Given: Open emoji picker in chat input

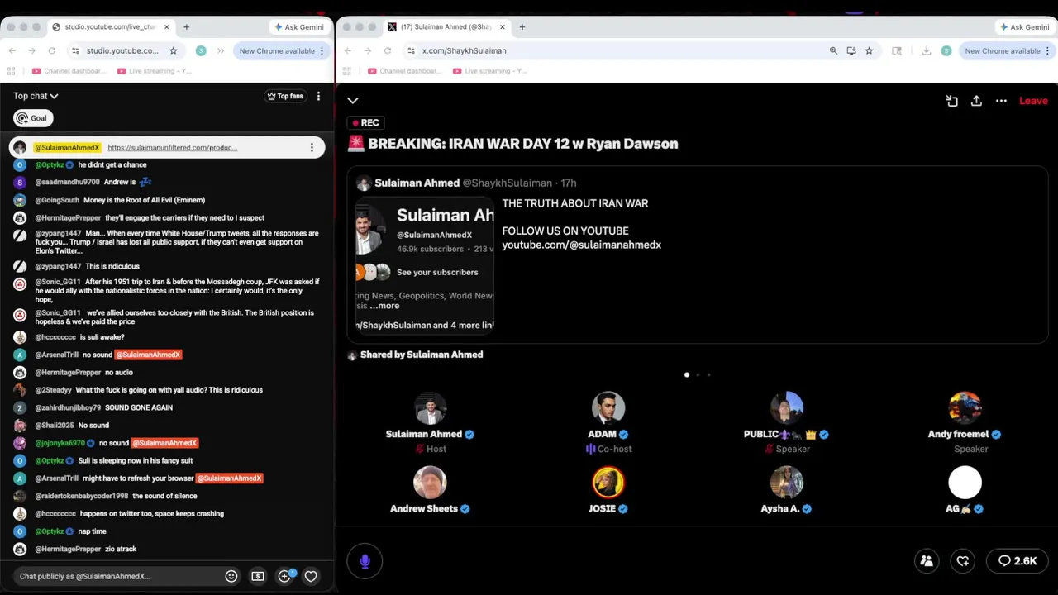Looking at the screenshot, I should (x=231, y=576).
